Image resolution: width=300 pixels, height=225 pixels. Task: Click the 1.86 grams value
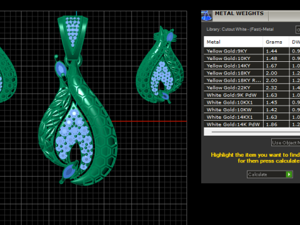click(x=271, y=124)
